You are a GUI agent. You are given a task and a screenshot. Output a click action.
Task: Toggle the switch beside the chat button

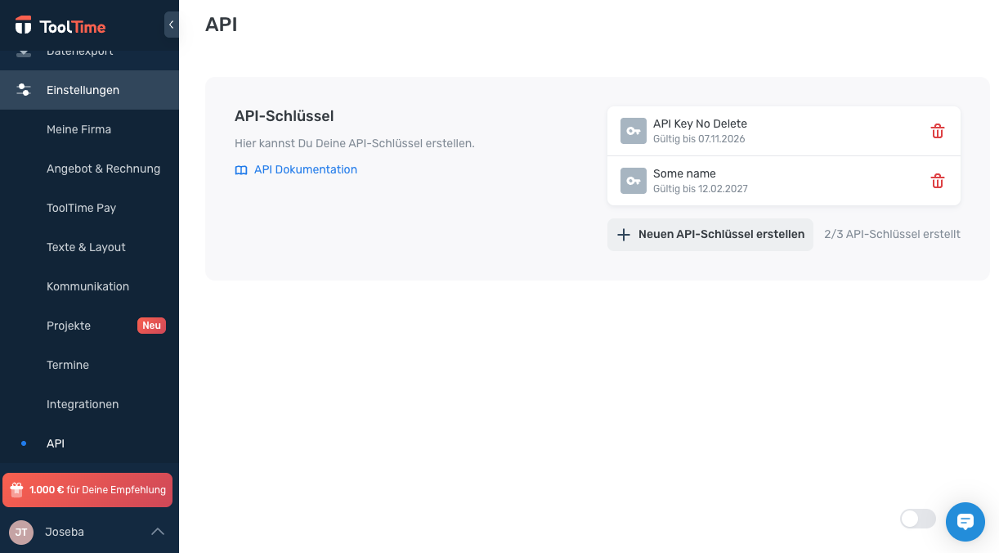tap(918, 519)
